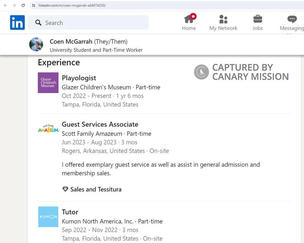This screenshot has height=243, width=304.
Task: Click 'Jun 2023 - Aug 2023 · 3 mos'
Action: [x=100, y=142]
